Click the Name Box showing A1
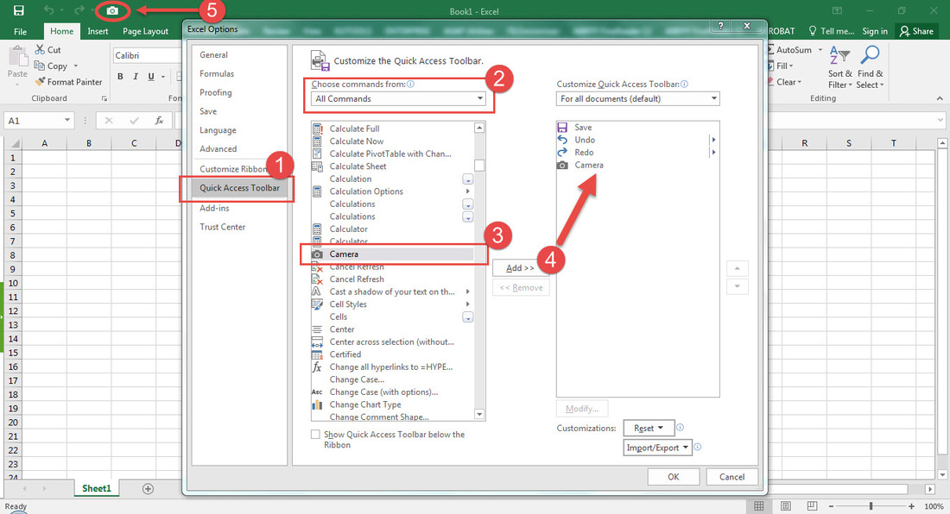This screenshot has height=514, width=950. click(40, 121)
